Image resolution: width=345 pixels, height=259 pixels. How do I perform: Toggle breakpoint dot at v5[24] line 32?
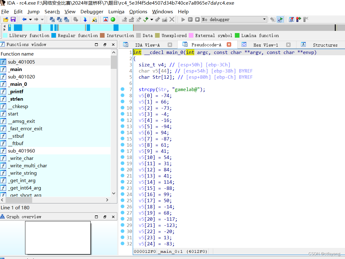(123, 244)
